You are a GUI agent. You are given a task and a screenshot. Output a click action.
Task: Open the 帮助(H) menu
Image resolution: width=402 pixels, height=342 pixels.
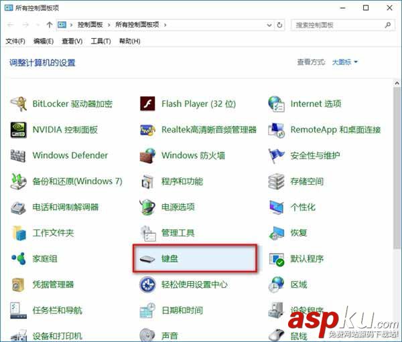click(x=130, y=41)
